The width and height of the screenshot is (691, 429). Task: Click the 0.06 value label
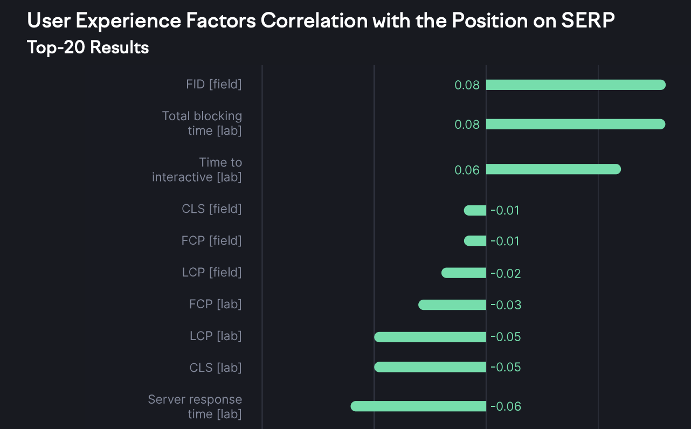pos(467,170)
